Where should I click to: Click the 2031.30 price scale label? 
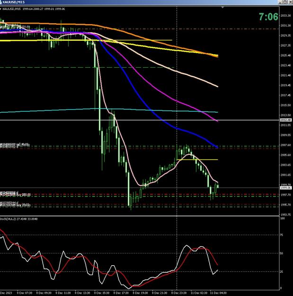[x=285, y=26]
